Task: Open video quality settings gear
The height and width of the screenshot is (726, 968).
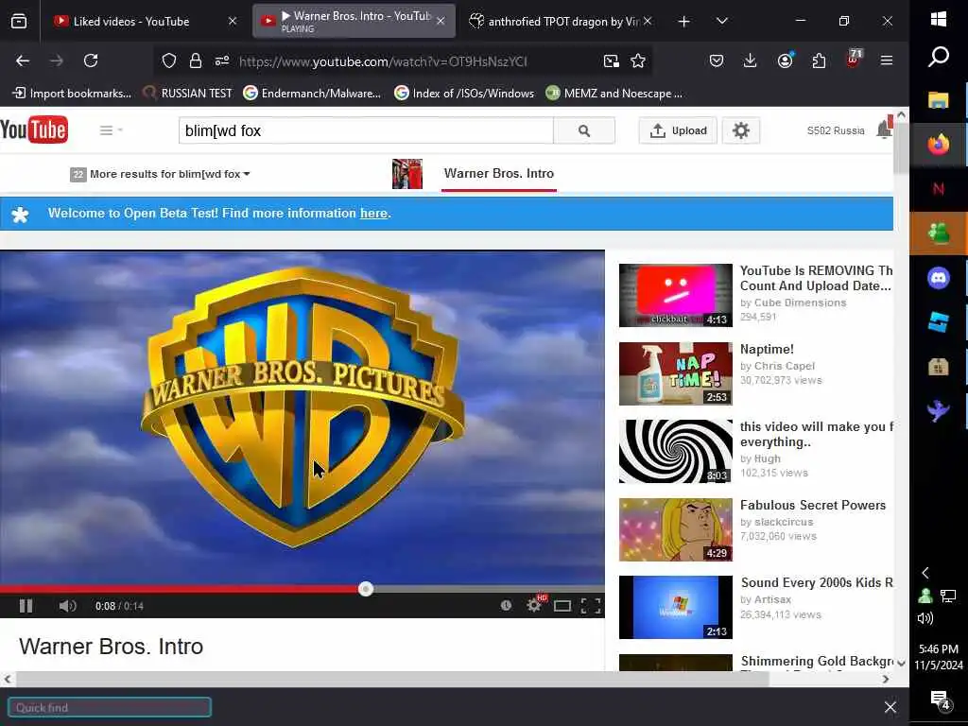Action: click(535, 605)
